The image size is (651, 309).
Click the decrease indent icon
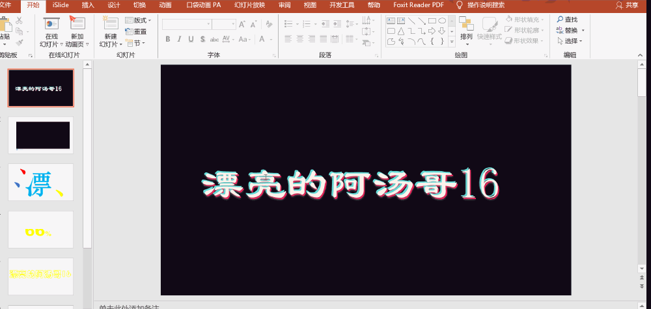click(325, 23)
